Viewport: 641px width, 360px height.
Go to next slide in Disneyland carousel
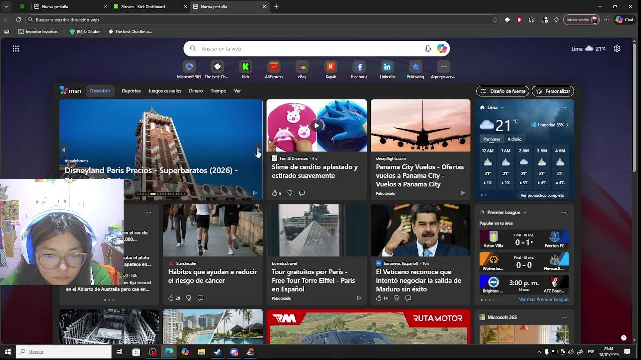tap(258, 150)
